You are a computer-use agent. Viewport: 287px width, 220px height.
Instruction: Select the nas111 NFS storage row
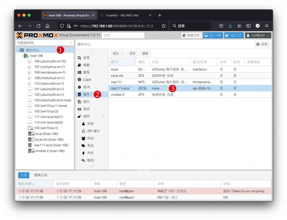click(x=190, y=82)
